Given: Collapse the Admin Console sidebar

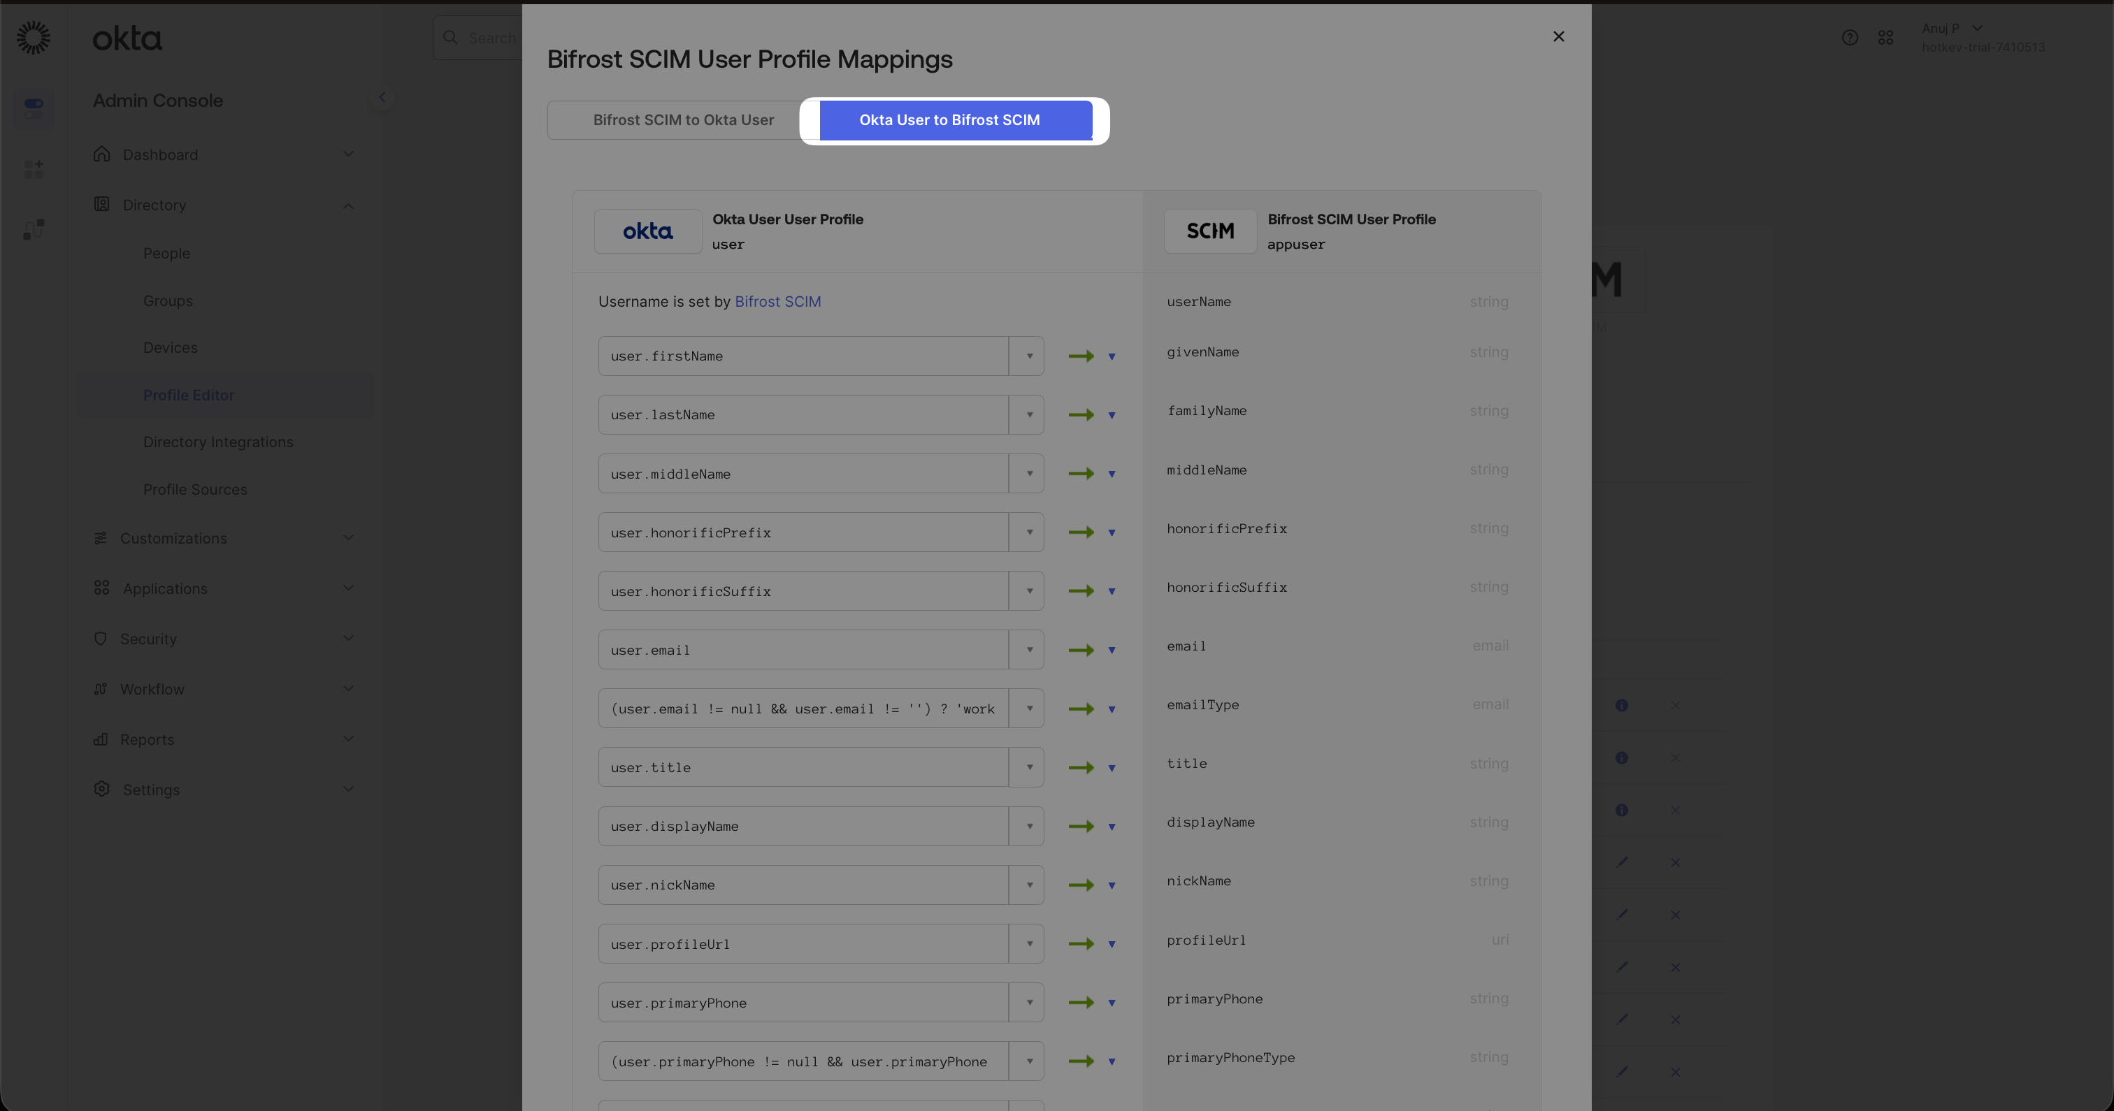Looking at the screenshot, I should 382,97.
